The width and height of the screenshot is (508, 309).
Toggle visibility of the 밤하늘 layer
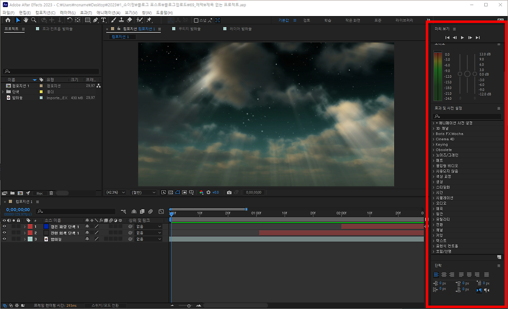coord(5,239)
